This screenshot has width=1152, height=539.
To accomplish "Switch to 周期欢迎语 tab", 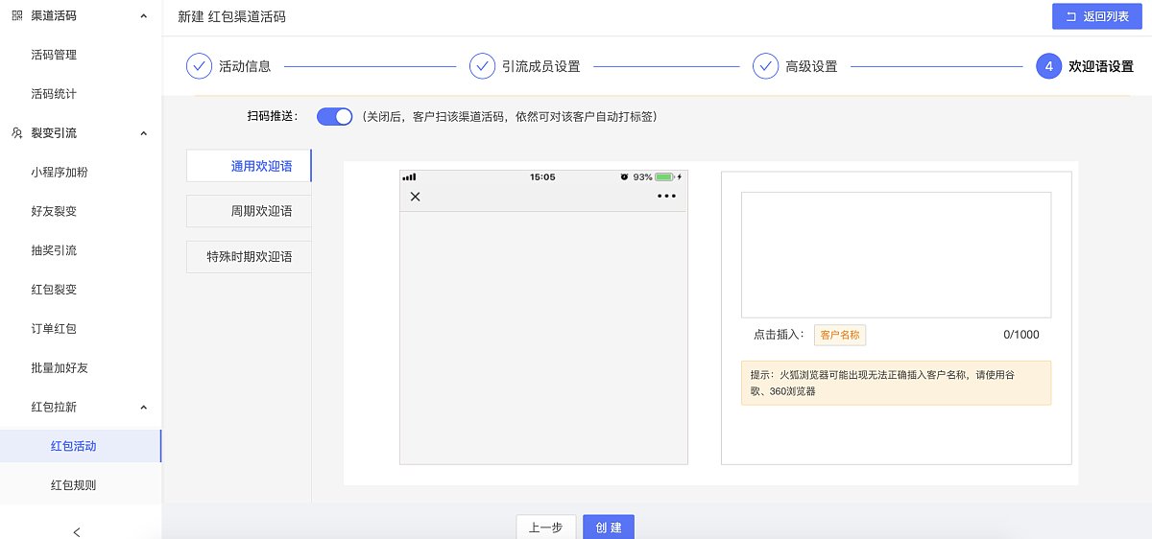I will [x=249, y=211].
